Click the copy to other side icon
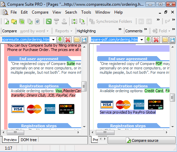This screenshot has width=177, height=152. (x=82, y=21)
